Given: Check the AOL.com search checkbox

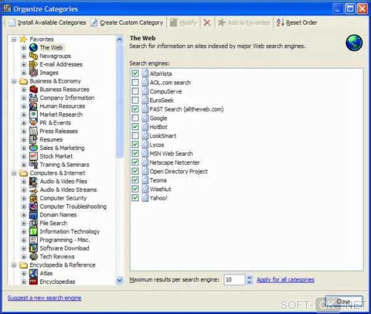Looking at the screenshot, I should pos(135,82).
